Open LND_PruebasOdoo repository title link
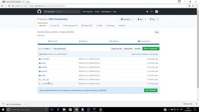The height and width of the screenshot is (112, 199). click(x=58, y=19)
